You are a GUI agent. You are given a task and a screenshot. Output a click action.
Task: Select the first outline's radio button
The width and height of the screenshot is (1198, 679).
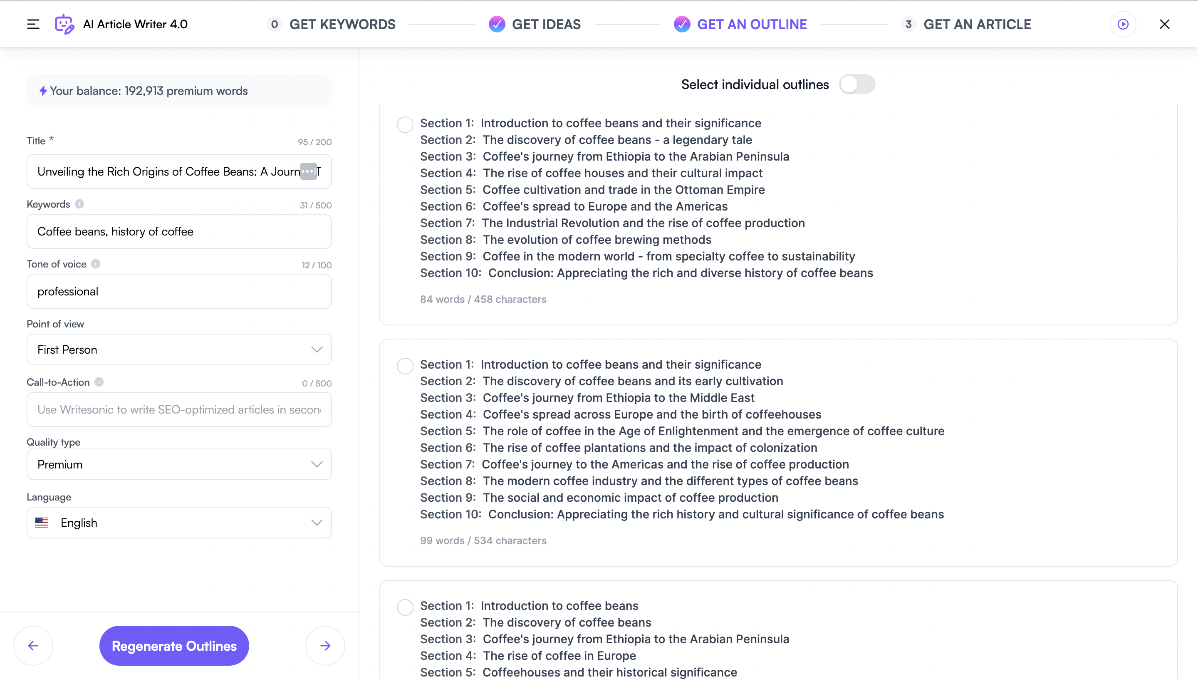[405, 124]
